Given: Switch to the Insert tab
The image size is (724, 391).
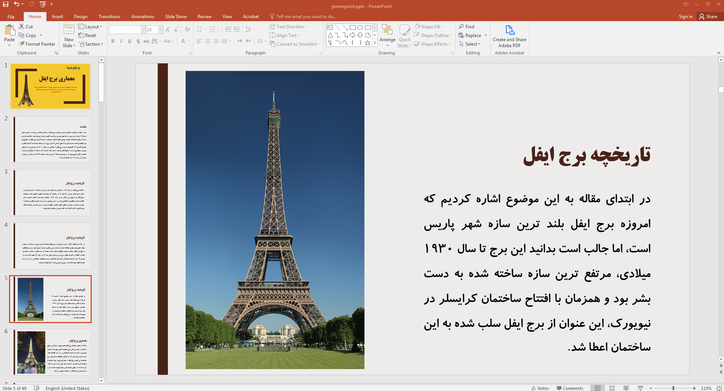Looking at the screenshot, I should pyautogui.click(x=57, y=16).
